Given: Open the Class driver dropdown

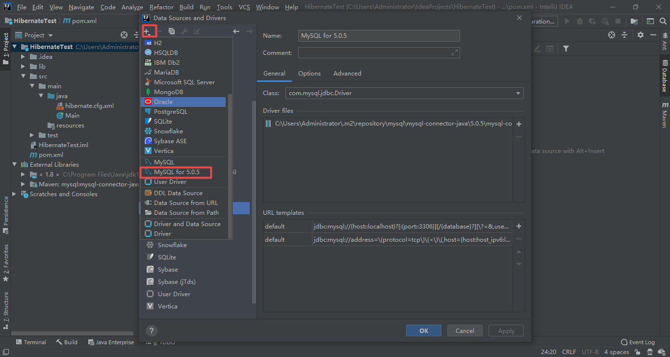Looking at the screenshot, I should click(517, 93).
